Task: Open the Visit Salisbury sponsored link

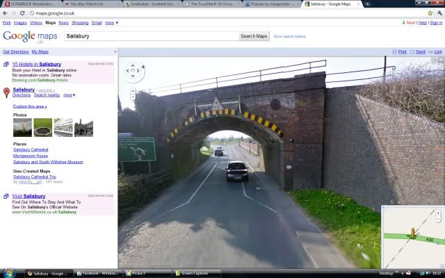Action: (29, 196)
